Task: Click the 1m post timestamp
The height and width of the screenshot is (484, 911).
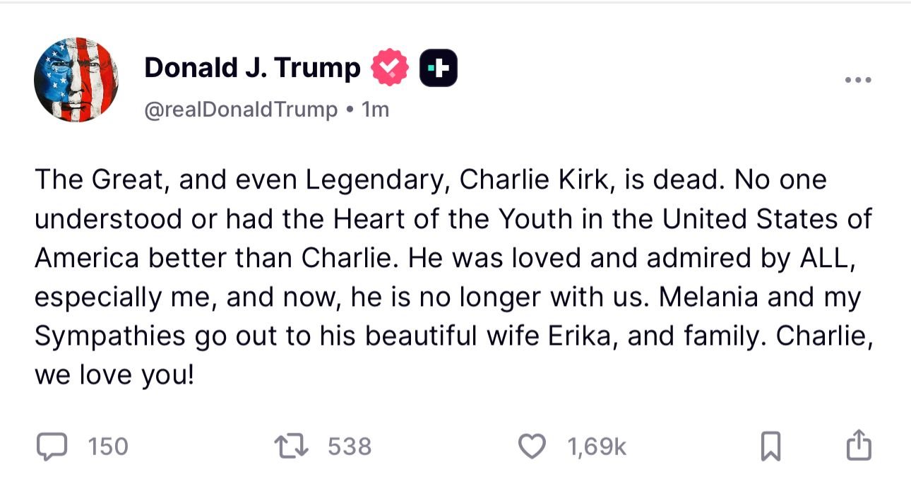Action: [x=374, y=110]
